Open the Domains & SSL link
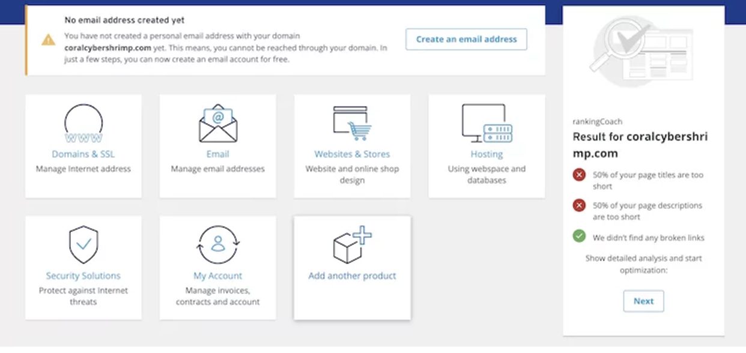Viewport: 746px width, 353px height. [x=83, y=154]
